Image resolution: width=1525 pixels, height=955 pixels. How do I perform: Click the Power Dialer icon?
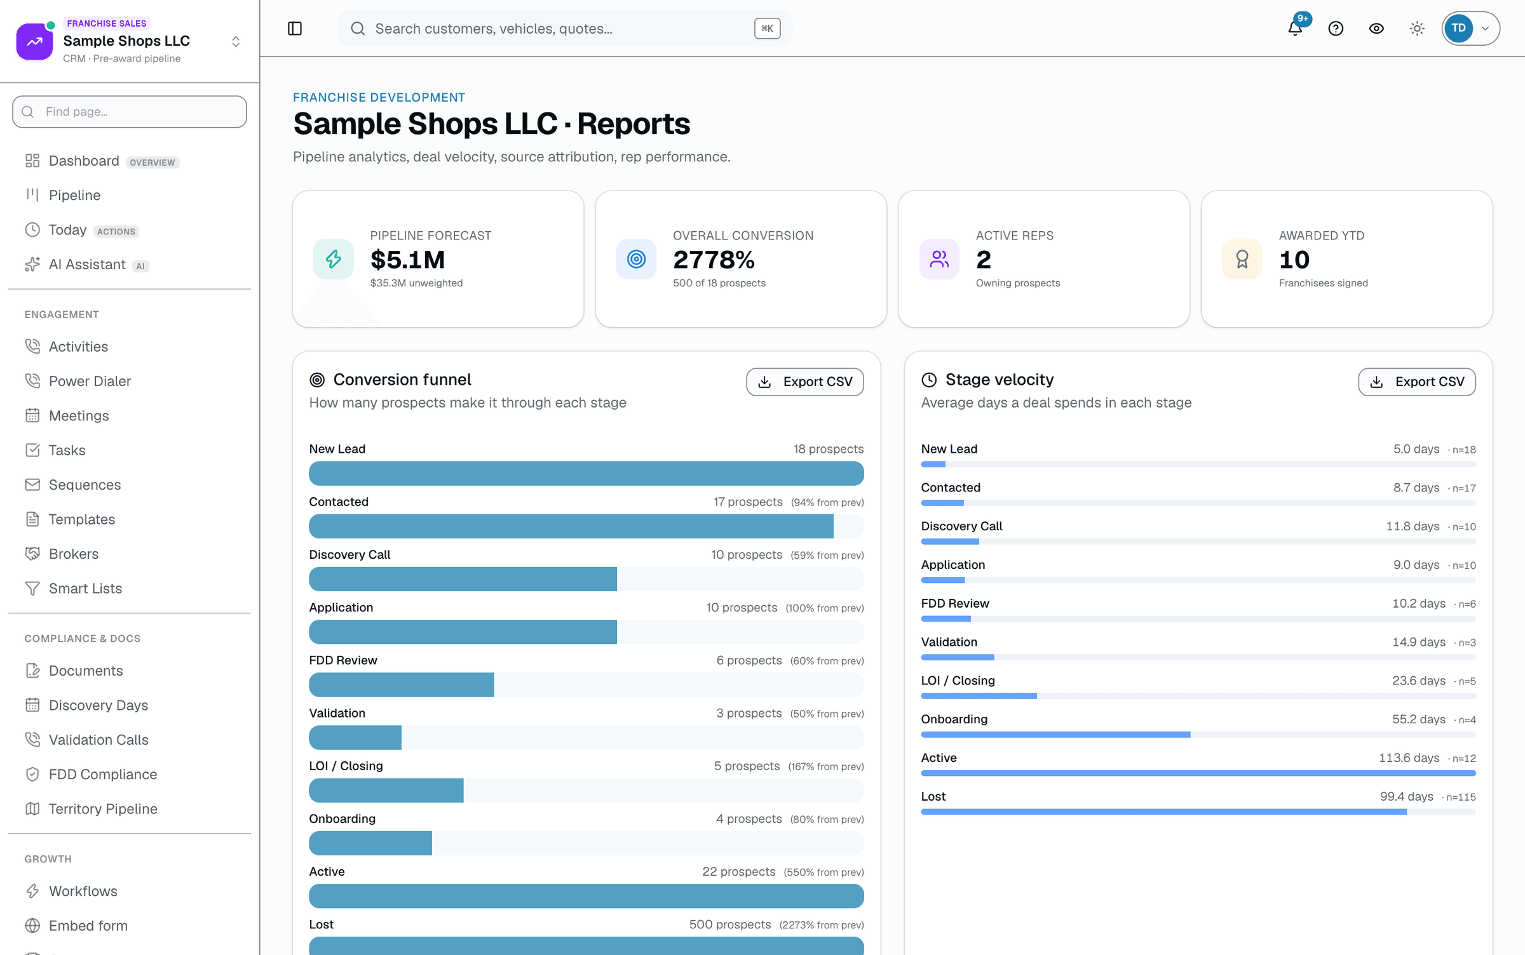pos(32,381)
